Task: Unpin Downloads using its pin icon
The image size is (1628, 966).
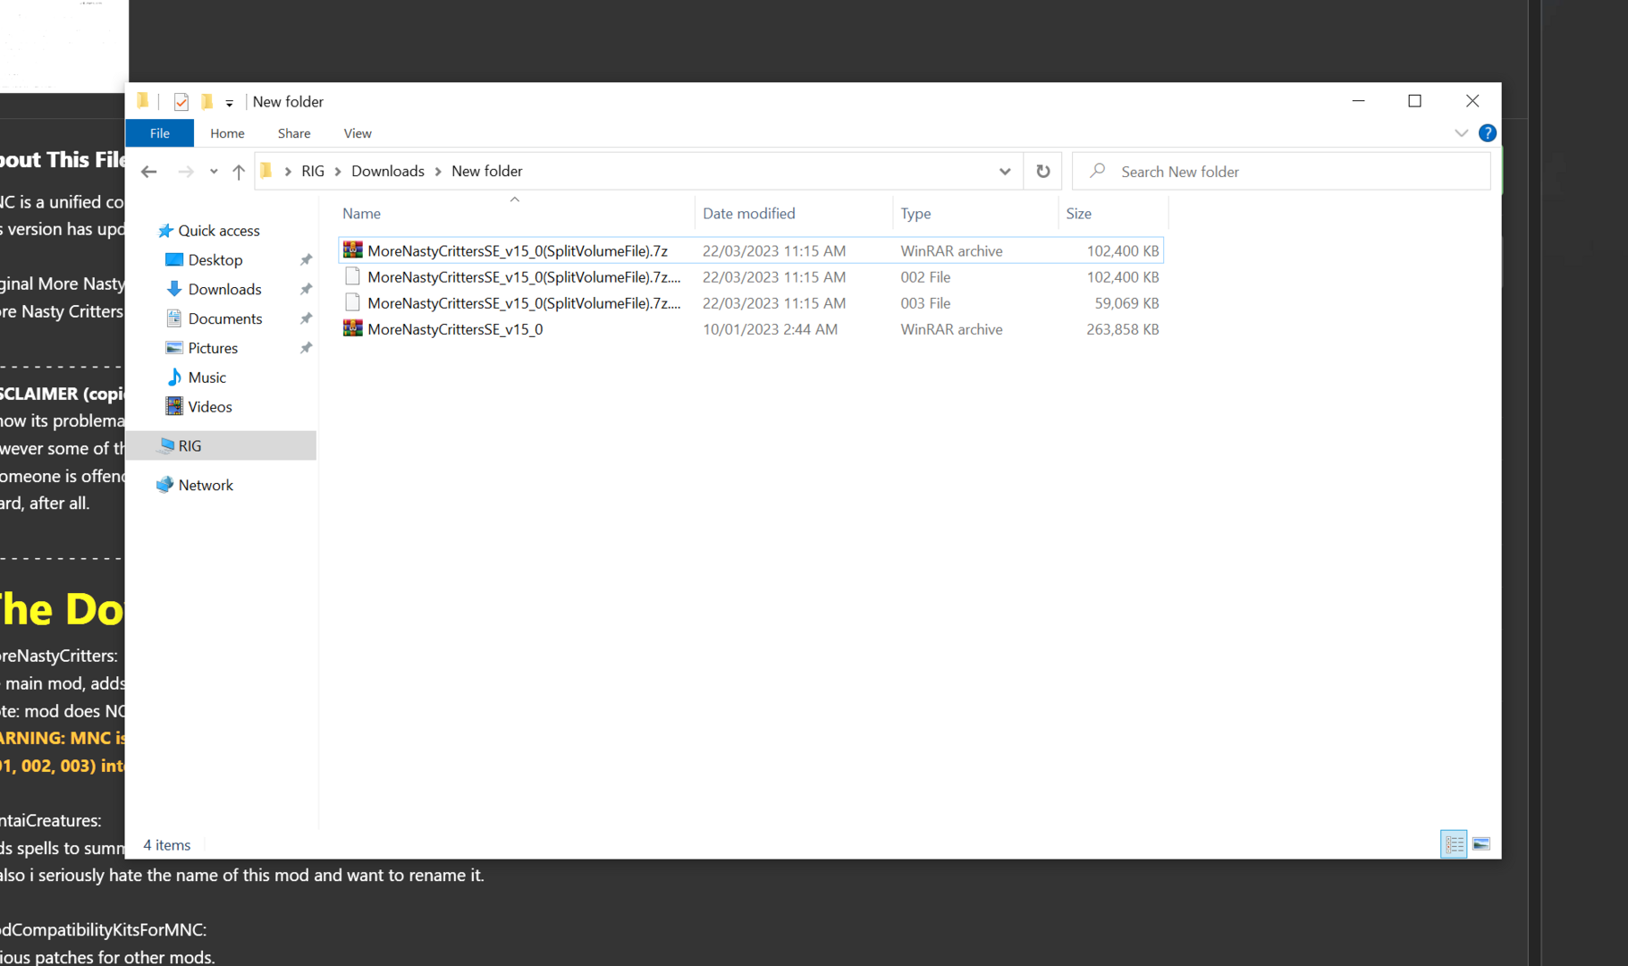Action: 306,290
